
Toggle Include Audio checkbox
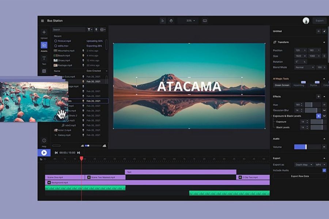point(324,170)
